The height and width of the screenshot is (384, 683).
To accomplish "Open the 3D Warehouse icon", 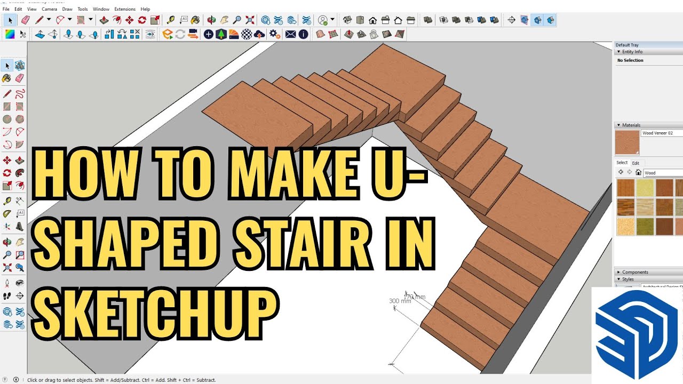I will (266, 20).
